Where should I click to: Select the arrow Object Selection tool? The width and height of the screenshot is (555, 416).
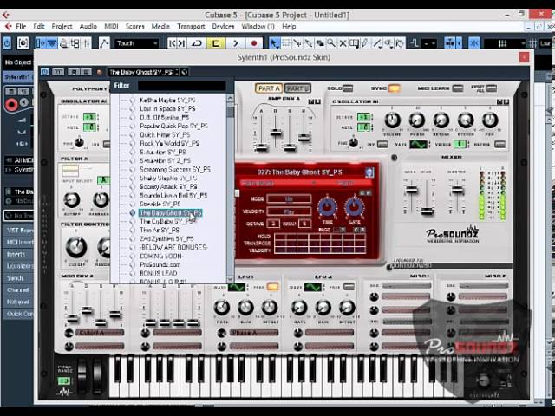tap(275, 42)
